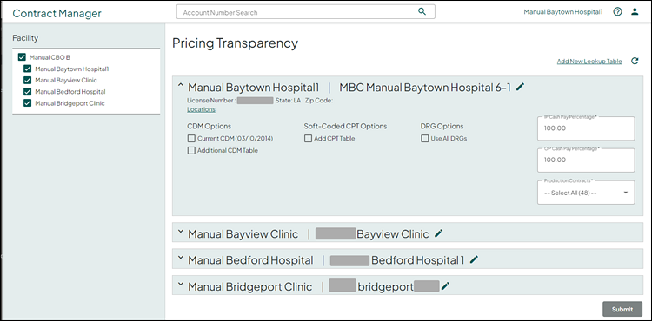
Task: Click the License Number label
Action: point(211,101)
